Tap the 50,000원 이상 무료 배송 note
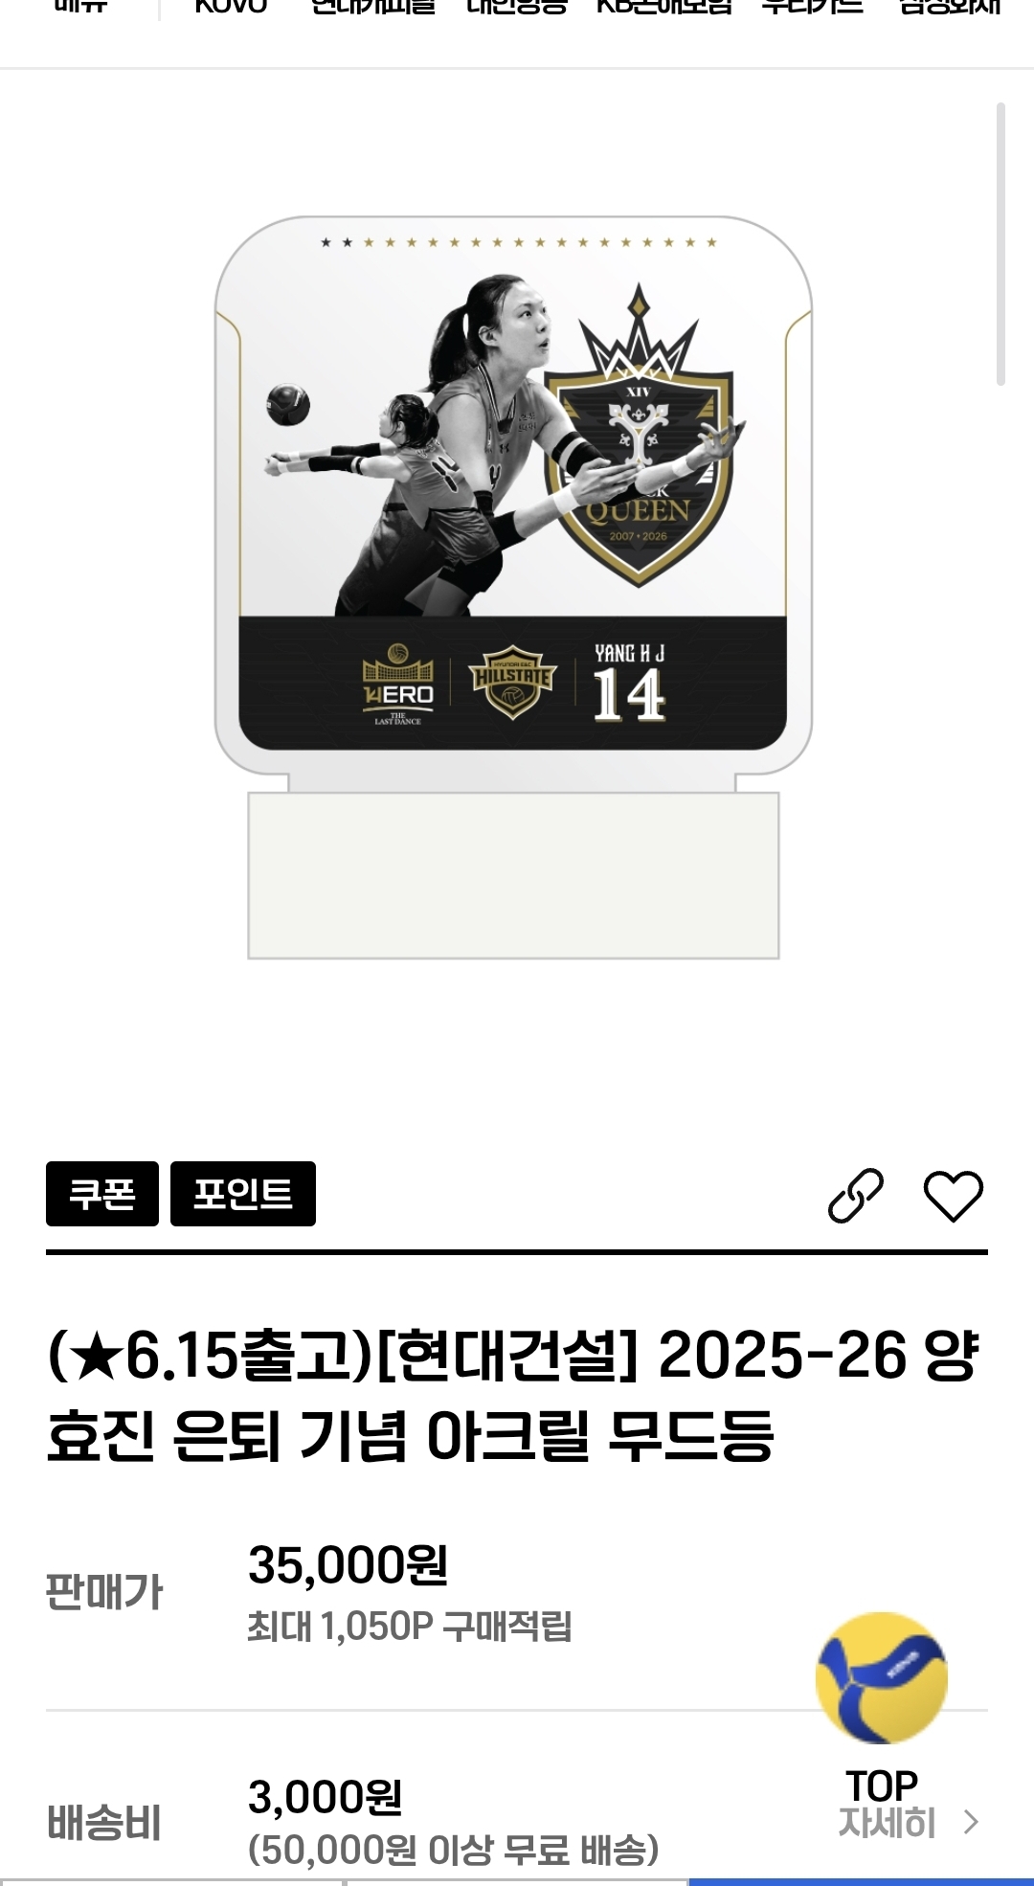This screenshot has height=1886, width=1034. point(453,1850)
